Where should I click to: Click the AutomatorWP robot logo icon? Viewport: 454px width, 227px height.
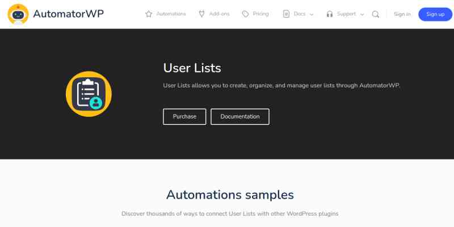18,14
